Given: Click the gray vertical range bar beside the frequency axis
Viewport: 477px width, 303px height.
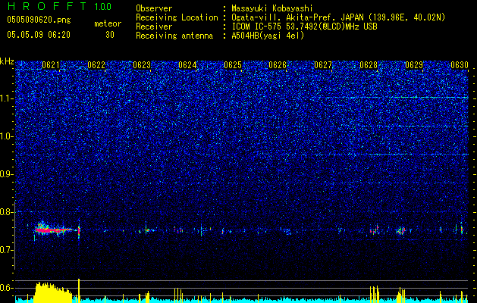Looking at the screenshot, I should pyautogui.click(x=14, y=236).
